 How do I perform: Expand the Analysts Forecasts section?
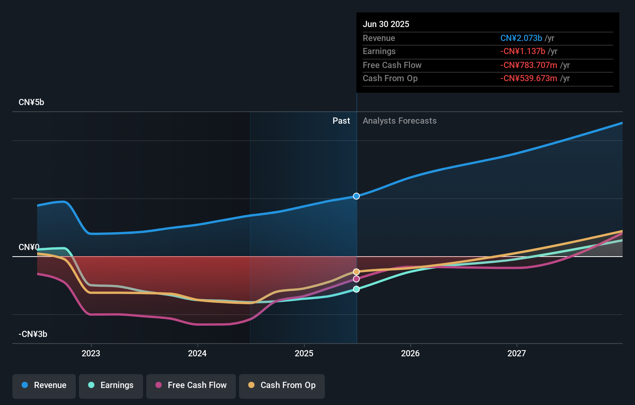click(399, 121)
